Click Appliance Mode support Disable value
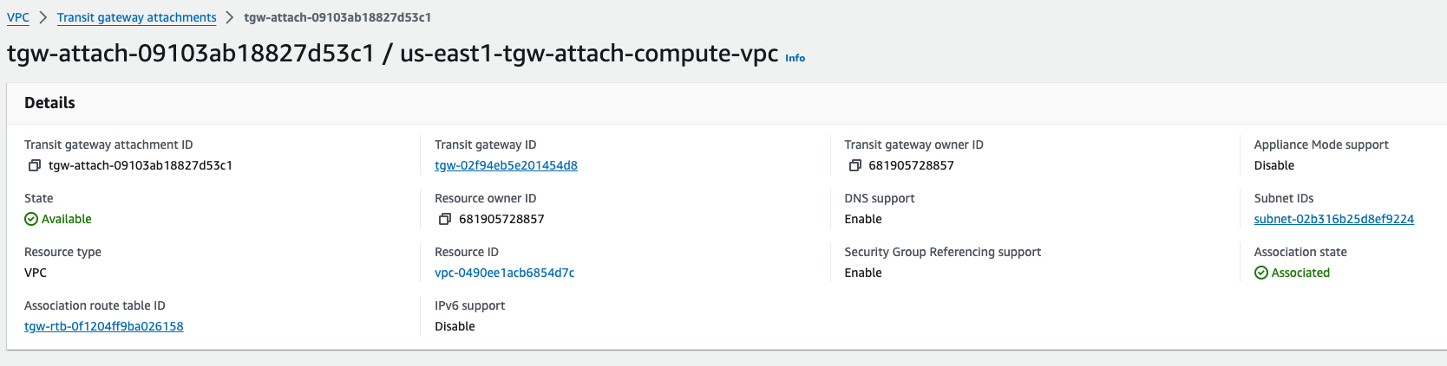 [1274, 165]
